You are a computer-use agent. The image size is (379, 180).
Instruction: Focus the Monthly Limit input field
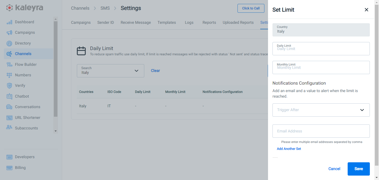click(x=321, y=67)
